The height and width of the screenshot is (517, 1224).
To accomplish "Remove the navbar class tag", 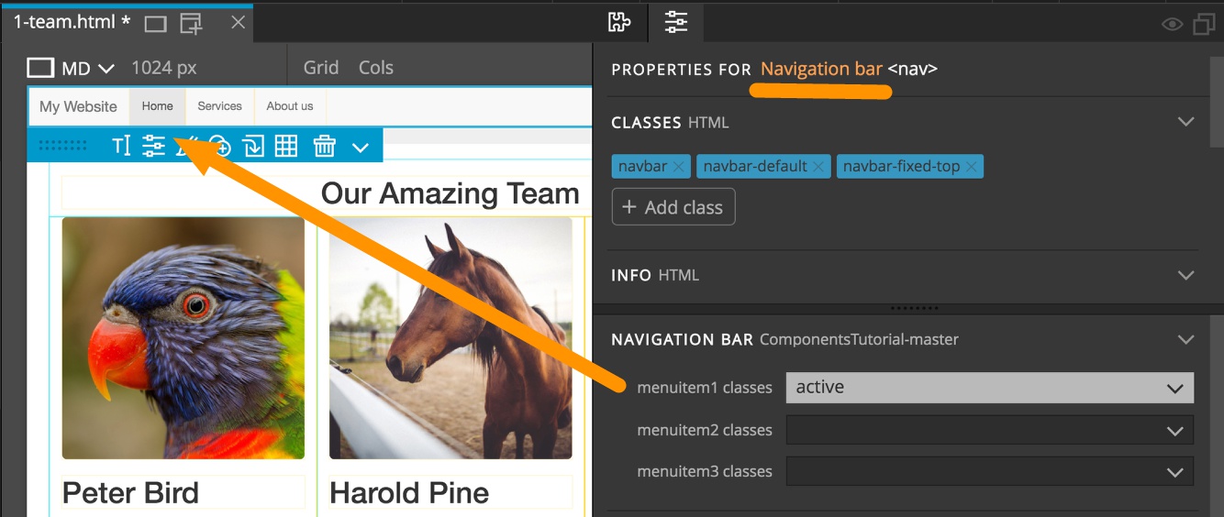I will tap(678, 167).
